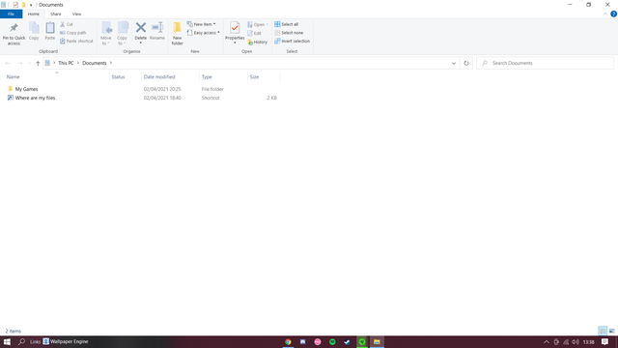Screen dimensions: 618x348
Task: Show file History
Action: [258, 42]
